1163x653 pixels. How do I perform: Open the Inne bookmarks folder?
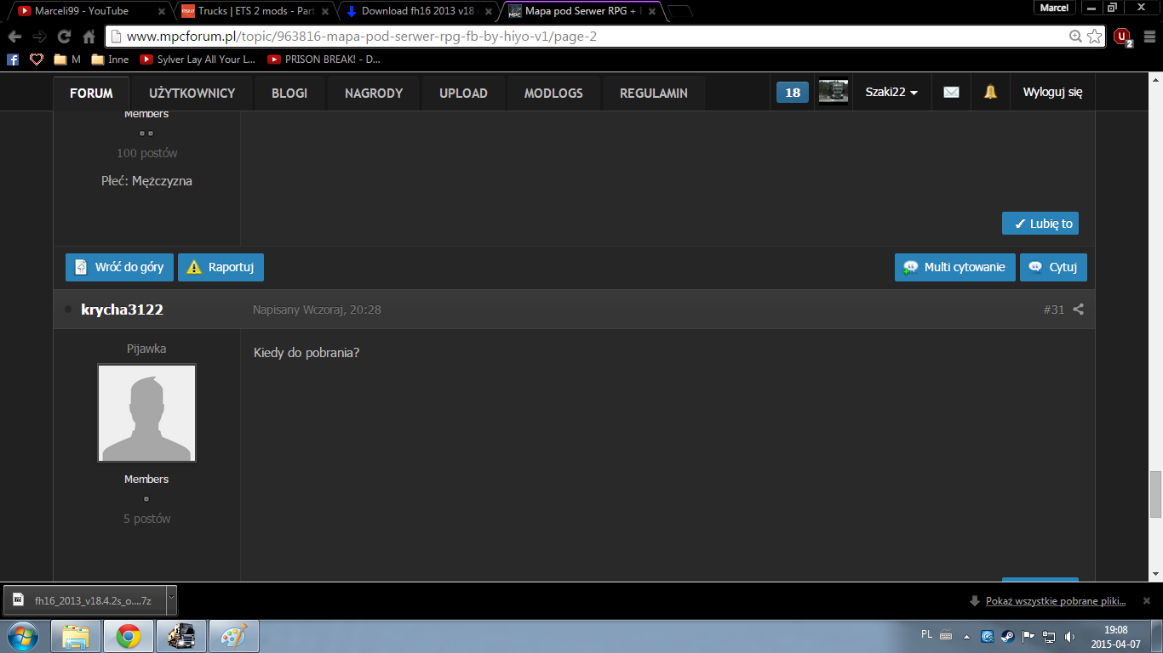tap(110, 60)
